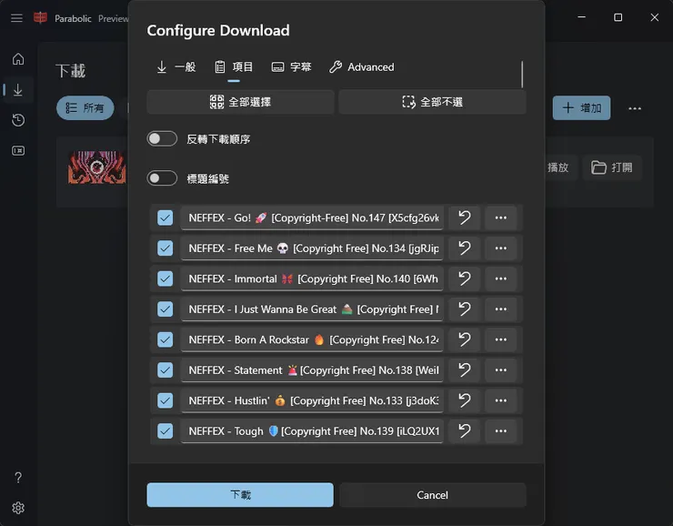Click the 播放 button
Viewport: 673px width, 526px height.
point(558,167)
